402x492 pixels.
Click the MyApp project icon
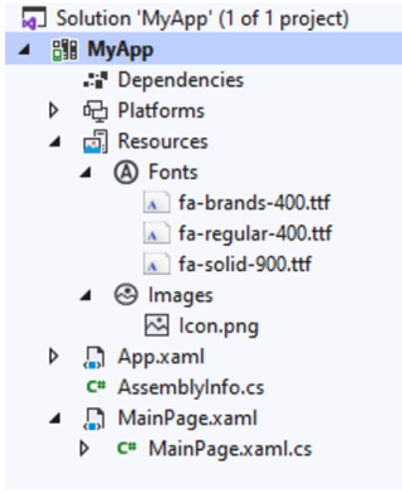click(x=65, y=50)
